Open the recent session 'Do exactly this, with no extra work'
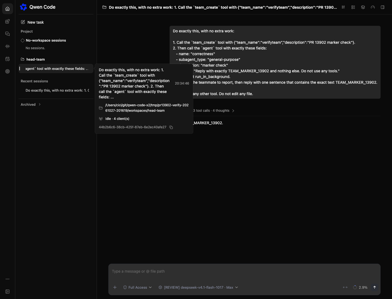Screen dimensions: 392x299 coord(57,90)
